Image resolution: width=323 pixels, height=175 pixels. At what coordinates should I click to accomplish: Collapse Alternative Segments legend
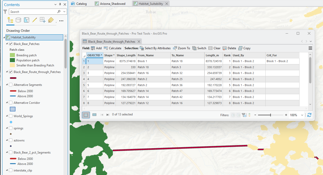[7, 85]
